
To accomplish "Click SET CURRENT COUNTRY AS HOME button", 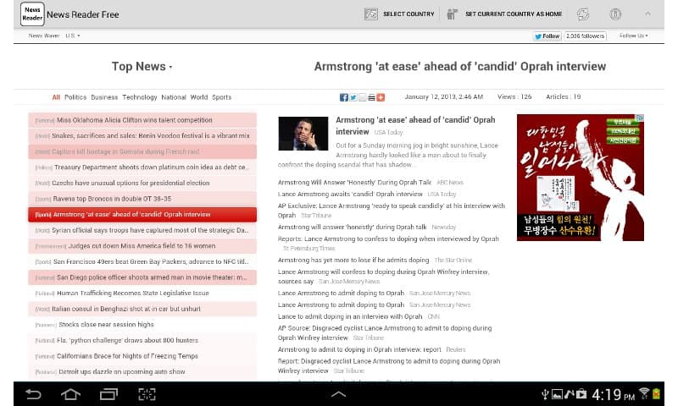I will (514, 14).
